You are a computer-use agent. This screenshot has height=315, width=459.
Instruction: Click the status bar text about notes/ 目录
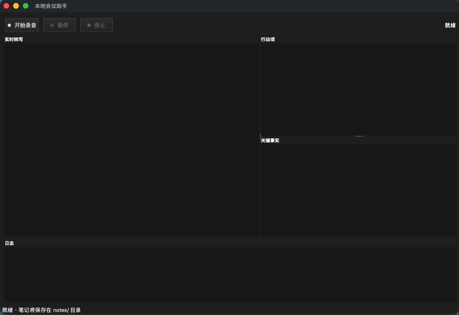click(x=41, y=310)
